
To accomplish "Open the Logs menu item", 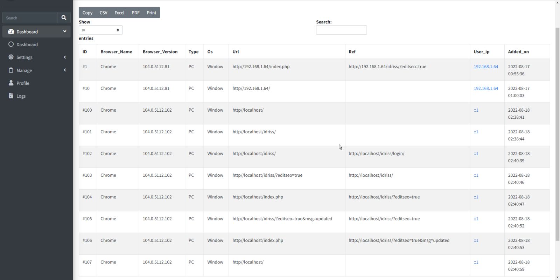I will (x=21, y=96).
